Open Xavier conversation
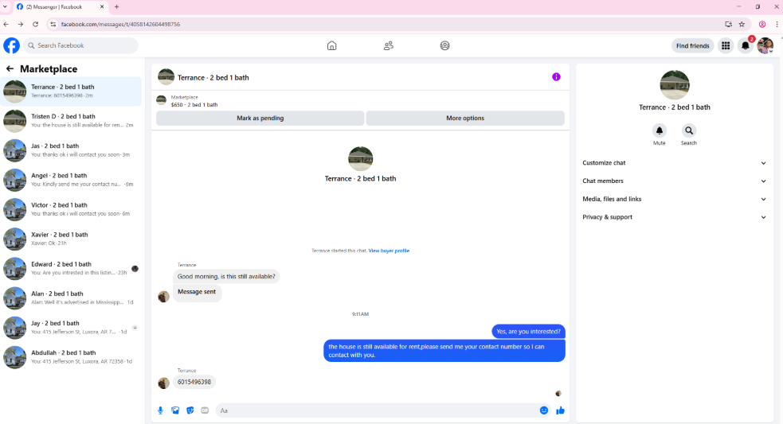This screenshot has height=424, width=783. [x=72, y=239]
